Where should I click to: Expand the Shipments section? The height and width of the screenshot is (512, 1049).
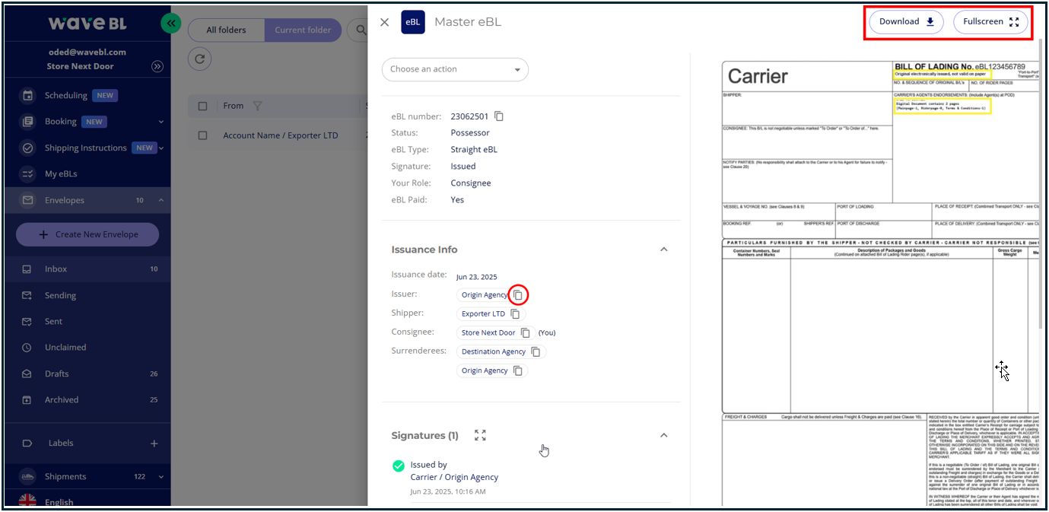161,476
